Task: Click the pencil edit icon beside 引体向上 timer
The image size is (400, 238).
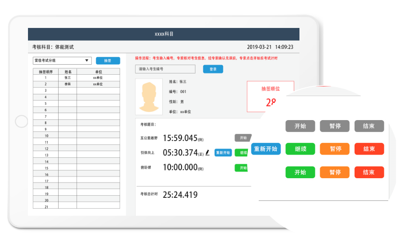Action: pos(208,152)
